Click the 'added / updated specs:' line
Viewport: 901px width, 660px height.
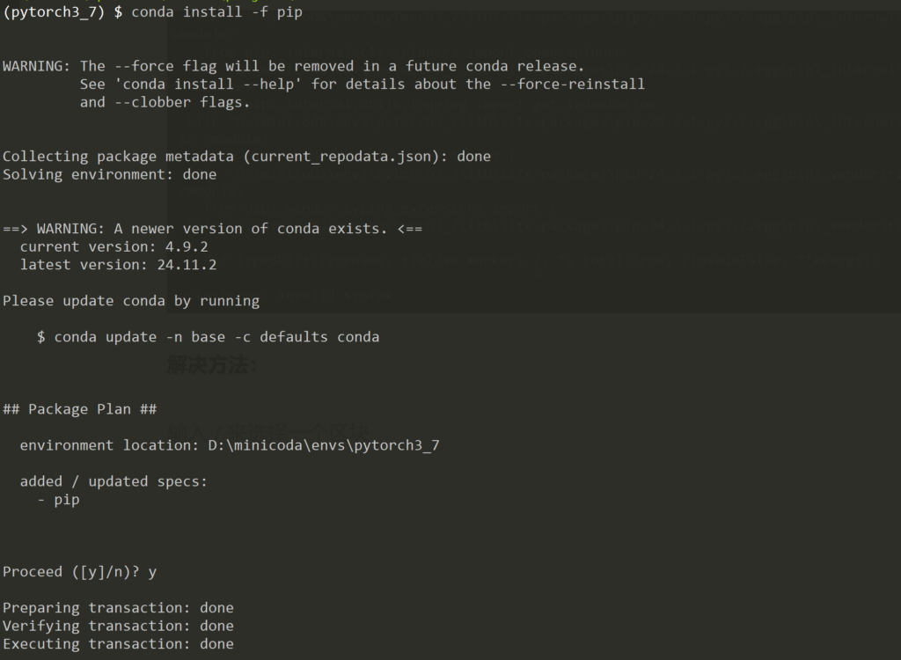pyautogui.click(x=114, y=481)
